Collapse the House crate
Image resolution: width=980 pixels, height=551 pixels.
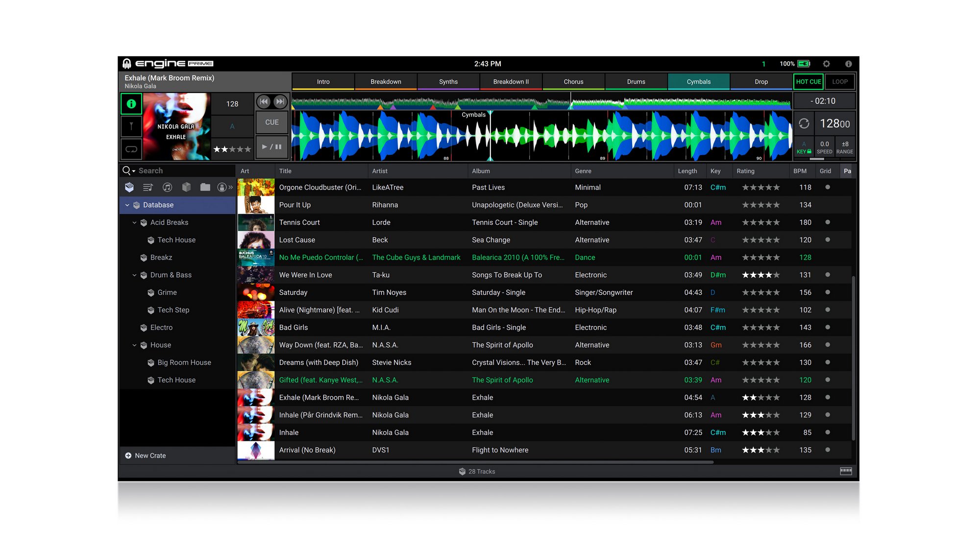point(134,345)
